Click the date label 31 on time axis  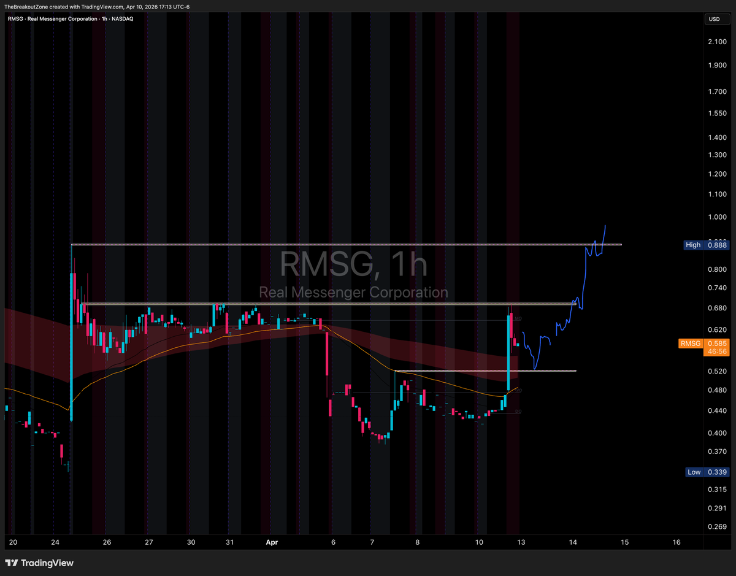pos(229,542)
